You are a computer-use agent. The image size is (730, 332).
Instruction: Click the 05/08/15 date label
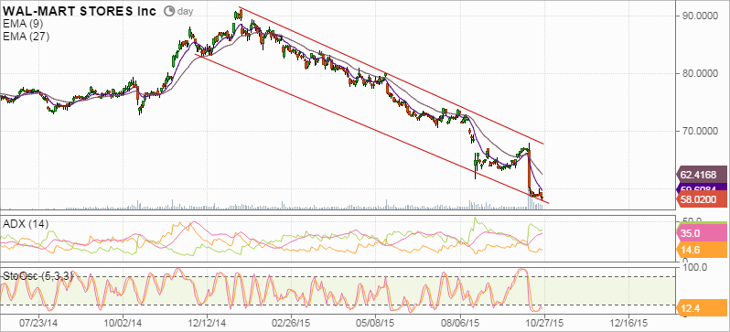[376, 322]
